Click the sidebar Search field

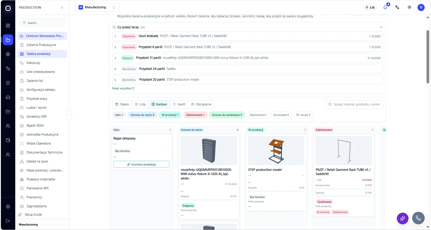[x=42, y=23]
